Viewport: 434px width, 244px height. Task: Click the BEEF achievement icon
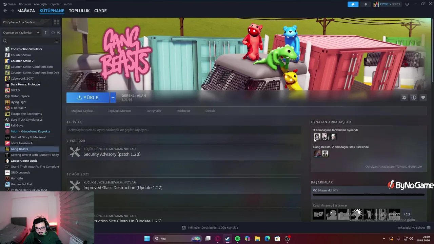tap(318, 214)
